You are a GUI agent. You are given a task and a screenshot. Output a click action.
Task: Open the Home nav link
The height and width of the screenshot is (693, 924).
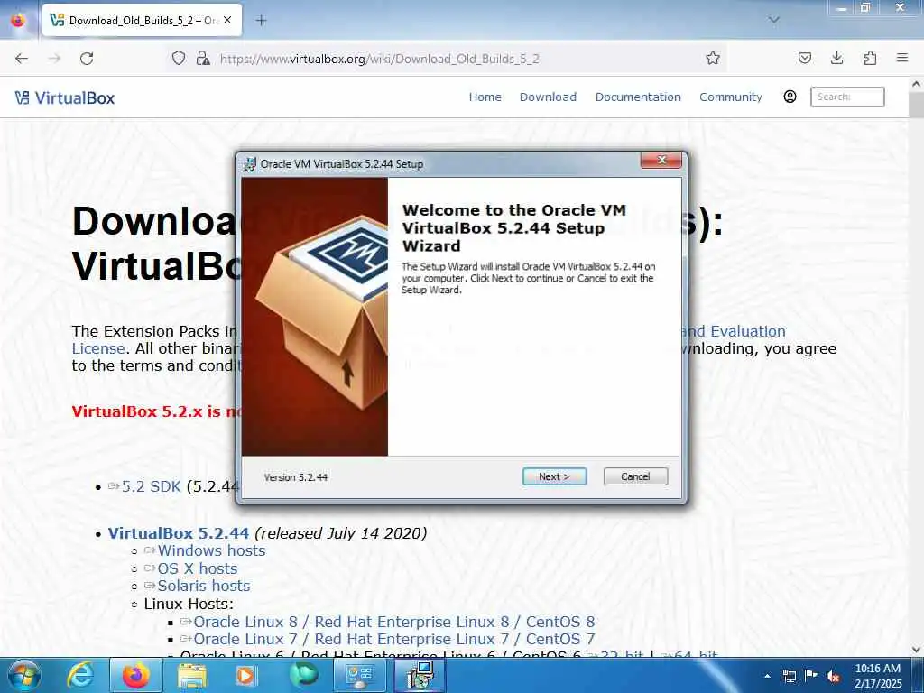point(485,97)
